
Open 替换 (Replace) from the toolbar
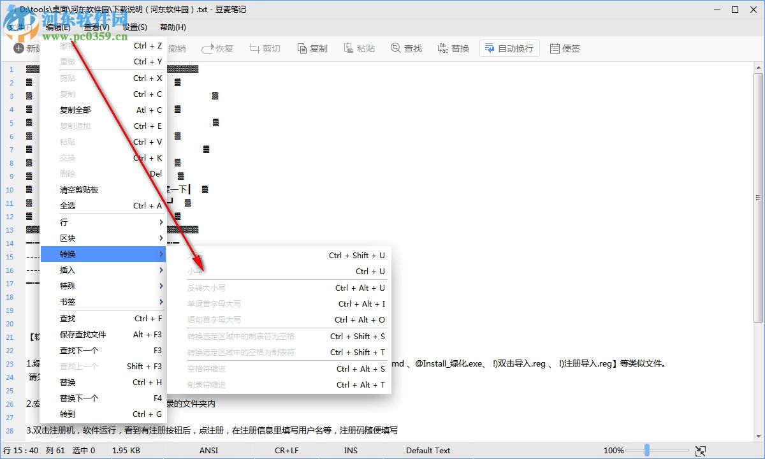coord(453,47)
